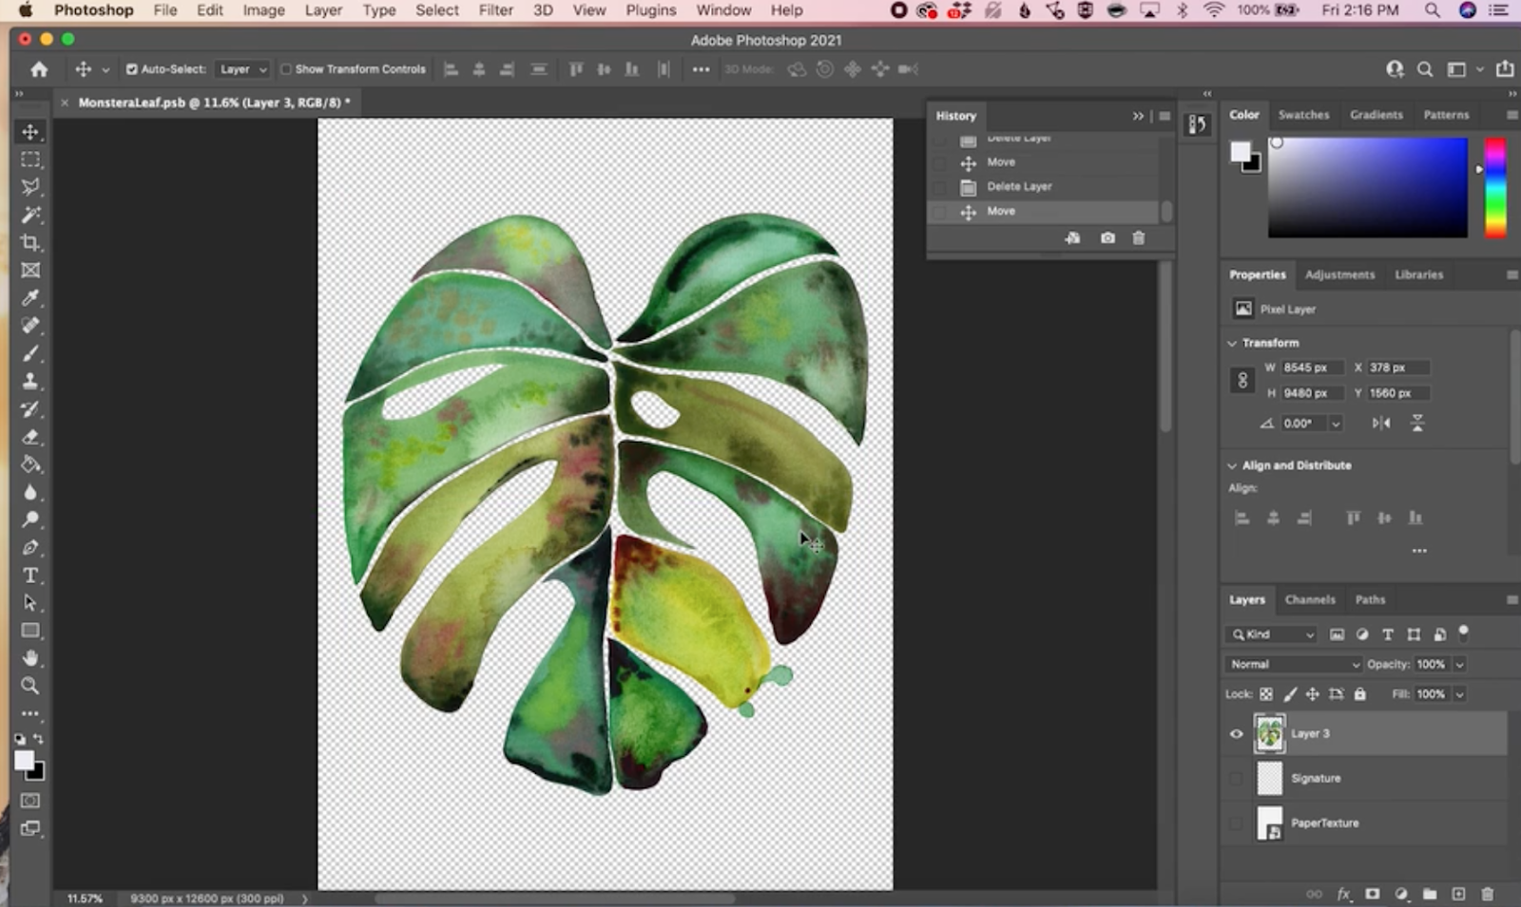Add a layer mask from Layers panel

pos(1372,894)
